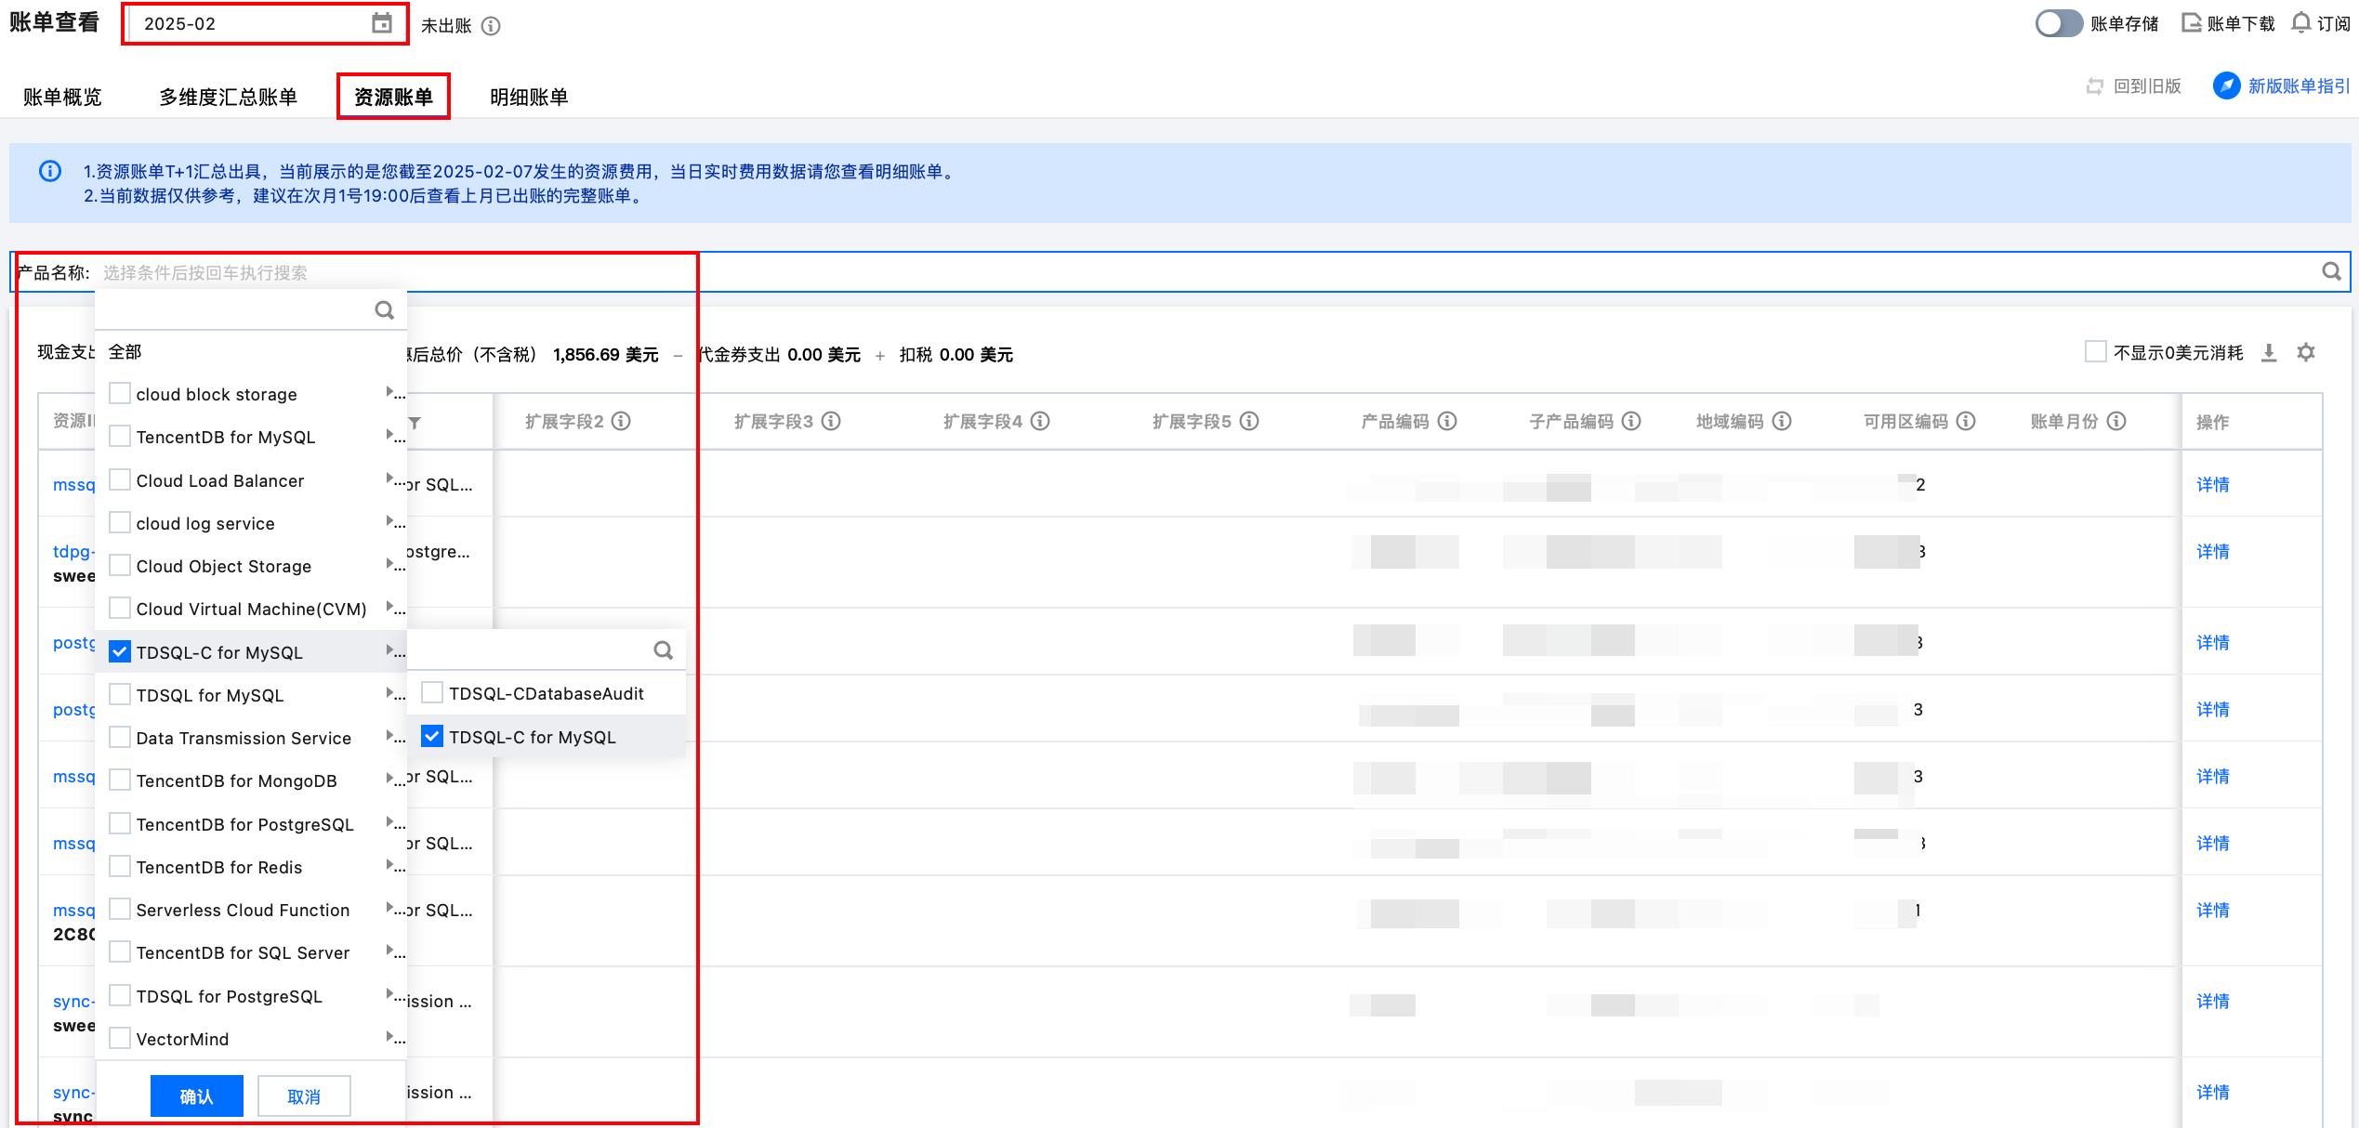Click the main search bar magnifier icon
This screenshot has width=2359, height=1128.
click(x=2331, y=271)
